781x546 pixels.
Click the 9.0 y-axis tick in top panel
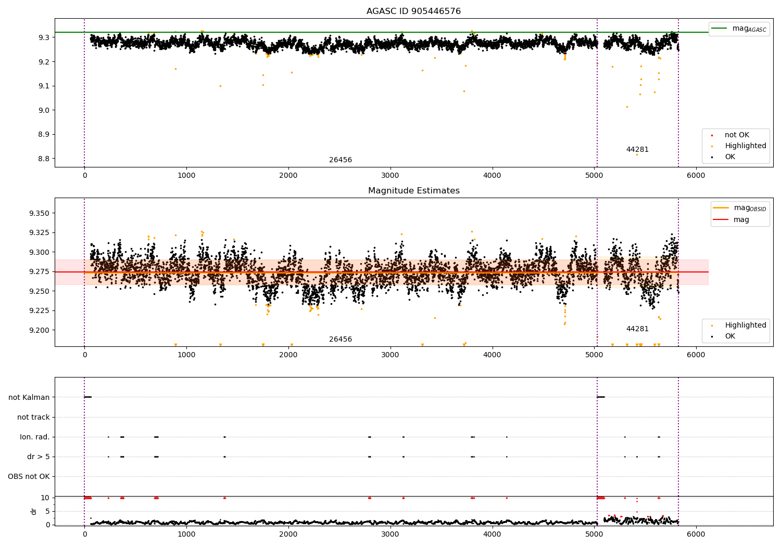[x=44, y=110]
